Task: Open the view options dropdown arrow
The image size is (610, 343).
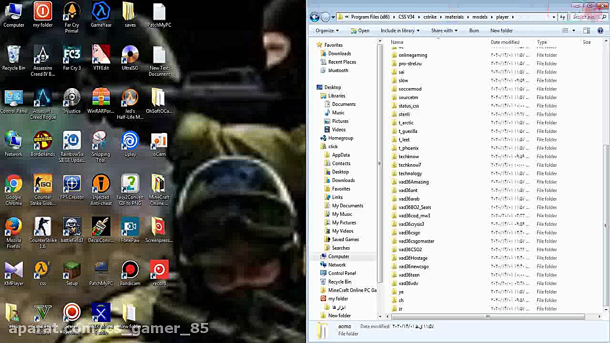Action: click(573, 30)
